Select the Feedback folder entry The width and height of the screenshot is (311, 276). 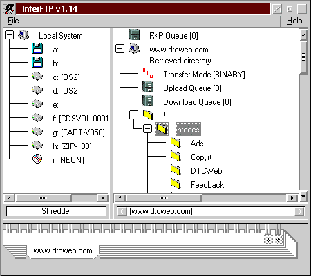pos(207,185)
